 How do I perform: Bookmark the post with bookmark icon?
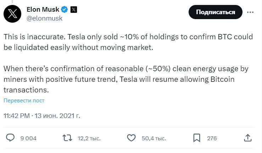[x=197, y=138]
